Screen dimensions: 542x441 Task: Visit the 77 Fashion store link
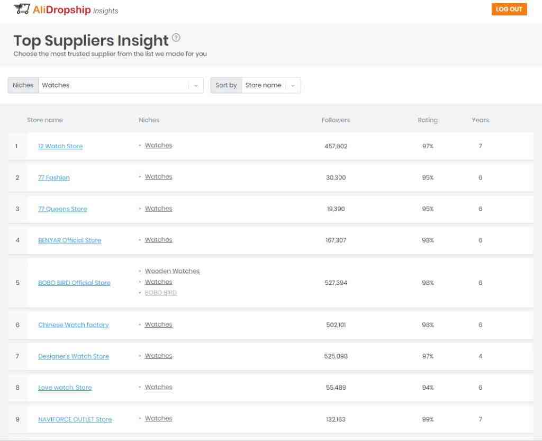click(54, 178)
